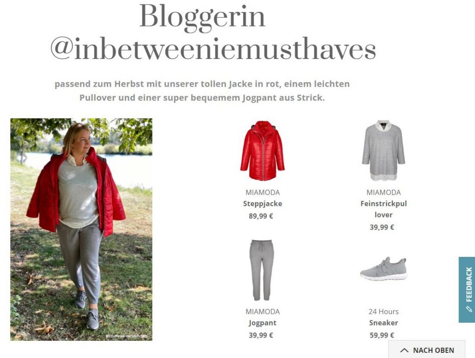Click the Sneaker product name link
Screen dimensions: 475x358
pos(384,323)
